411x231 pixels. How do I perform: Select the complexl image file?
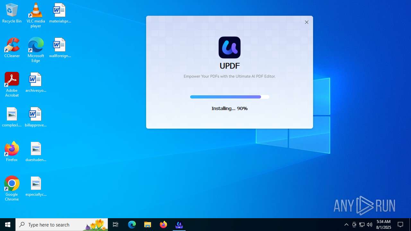click(12, 117)
